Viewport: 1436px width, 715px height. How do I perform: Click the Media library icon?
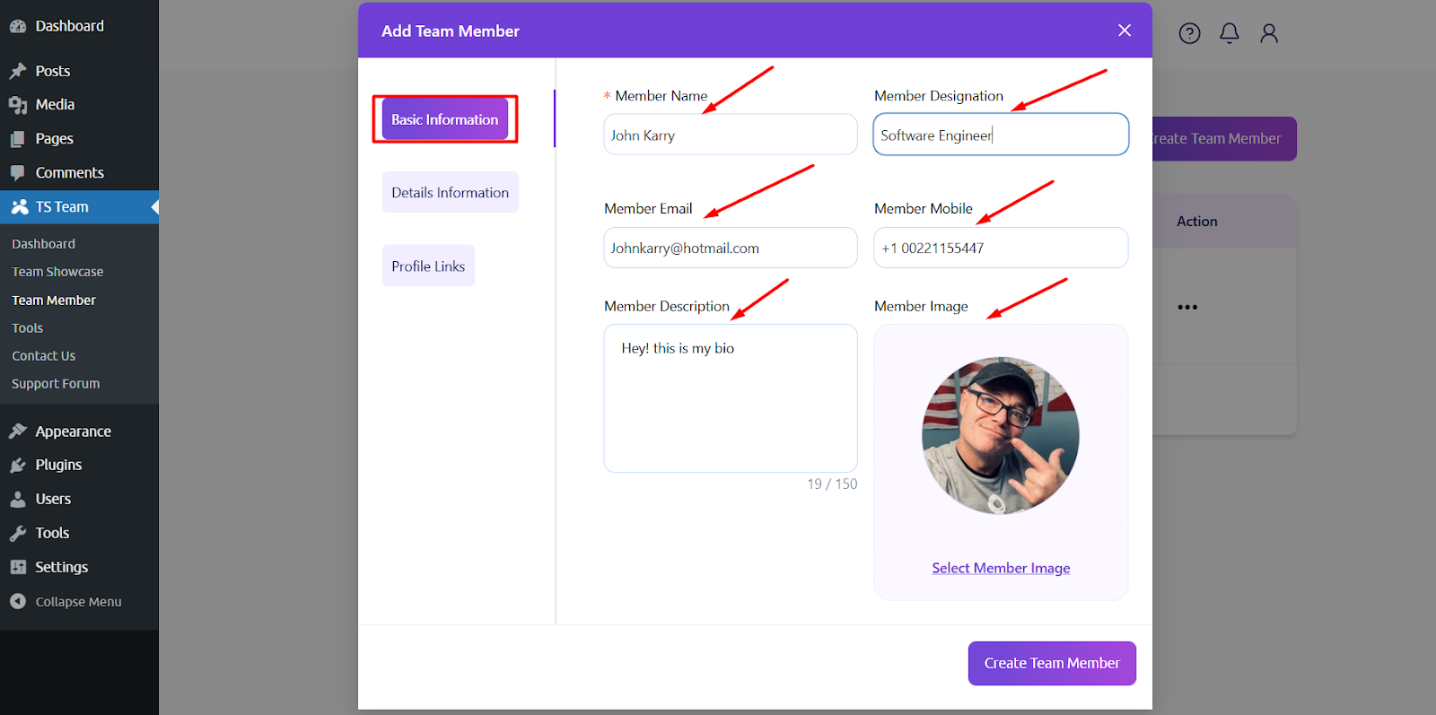[x=18, y=105]
